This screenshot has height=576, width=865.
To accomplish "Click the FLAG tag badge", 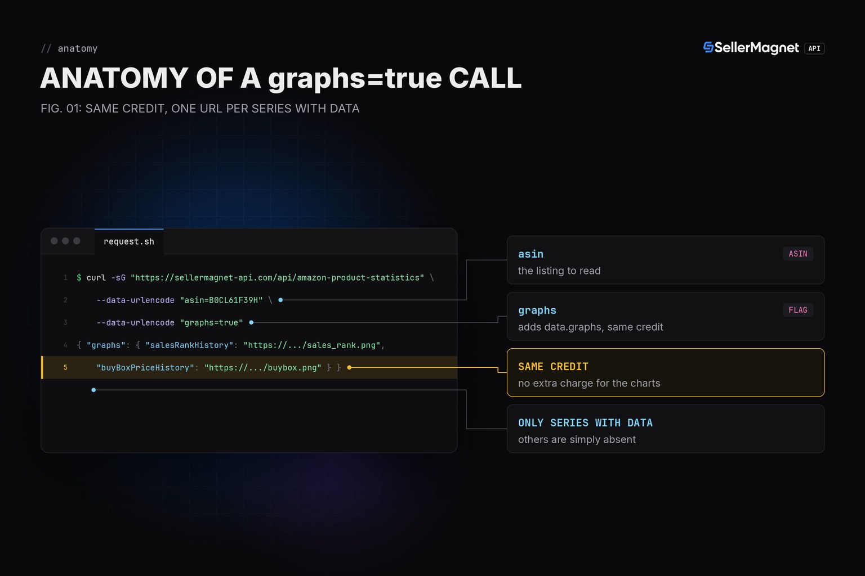I will click(798, 310).
